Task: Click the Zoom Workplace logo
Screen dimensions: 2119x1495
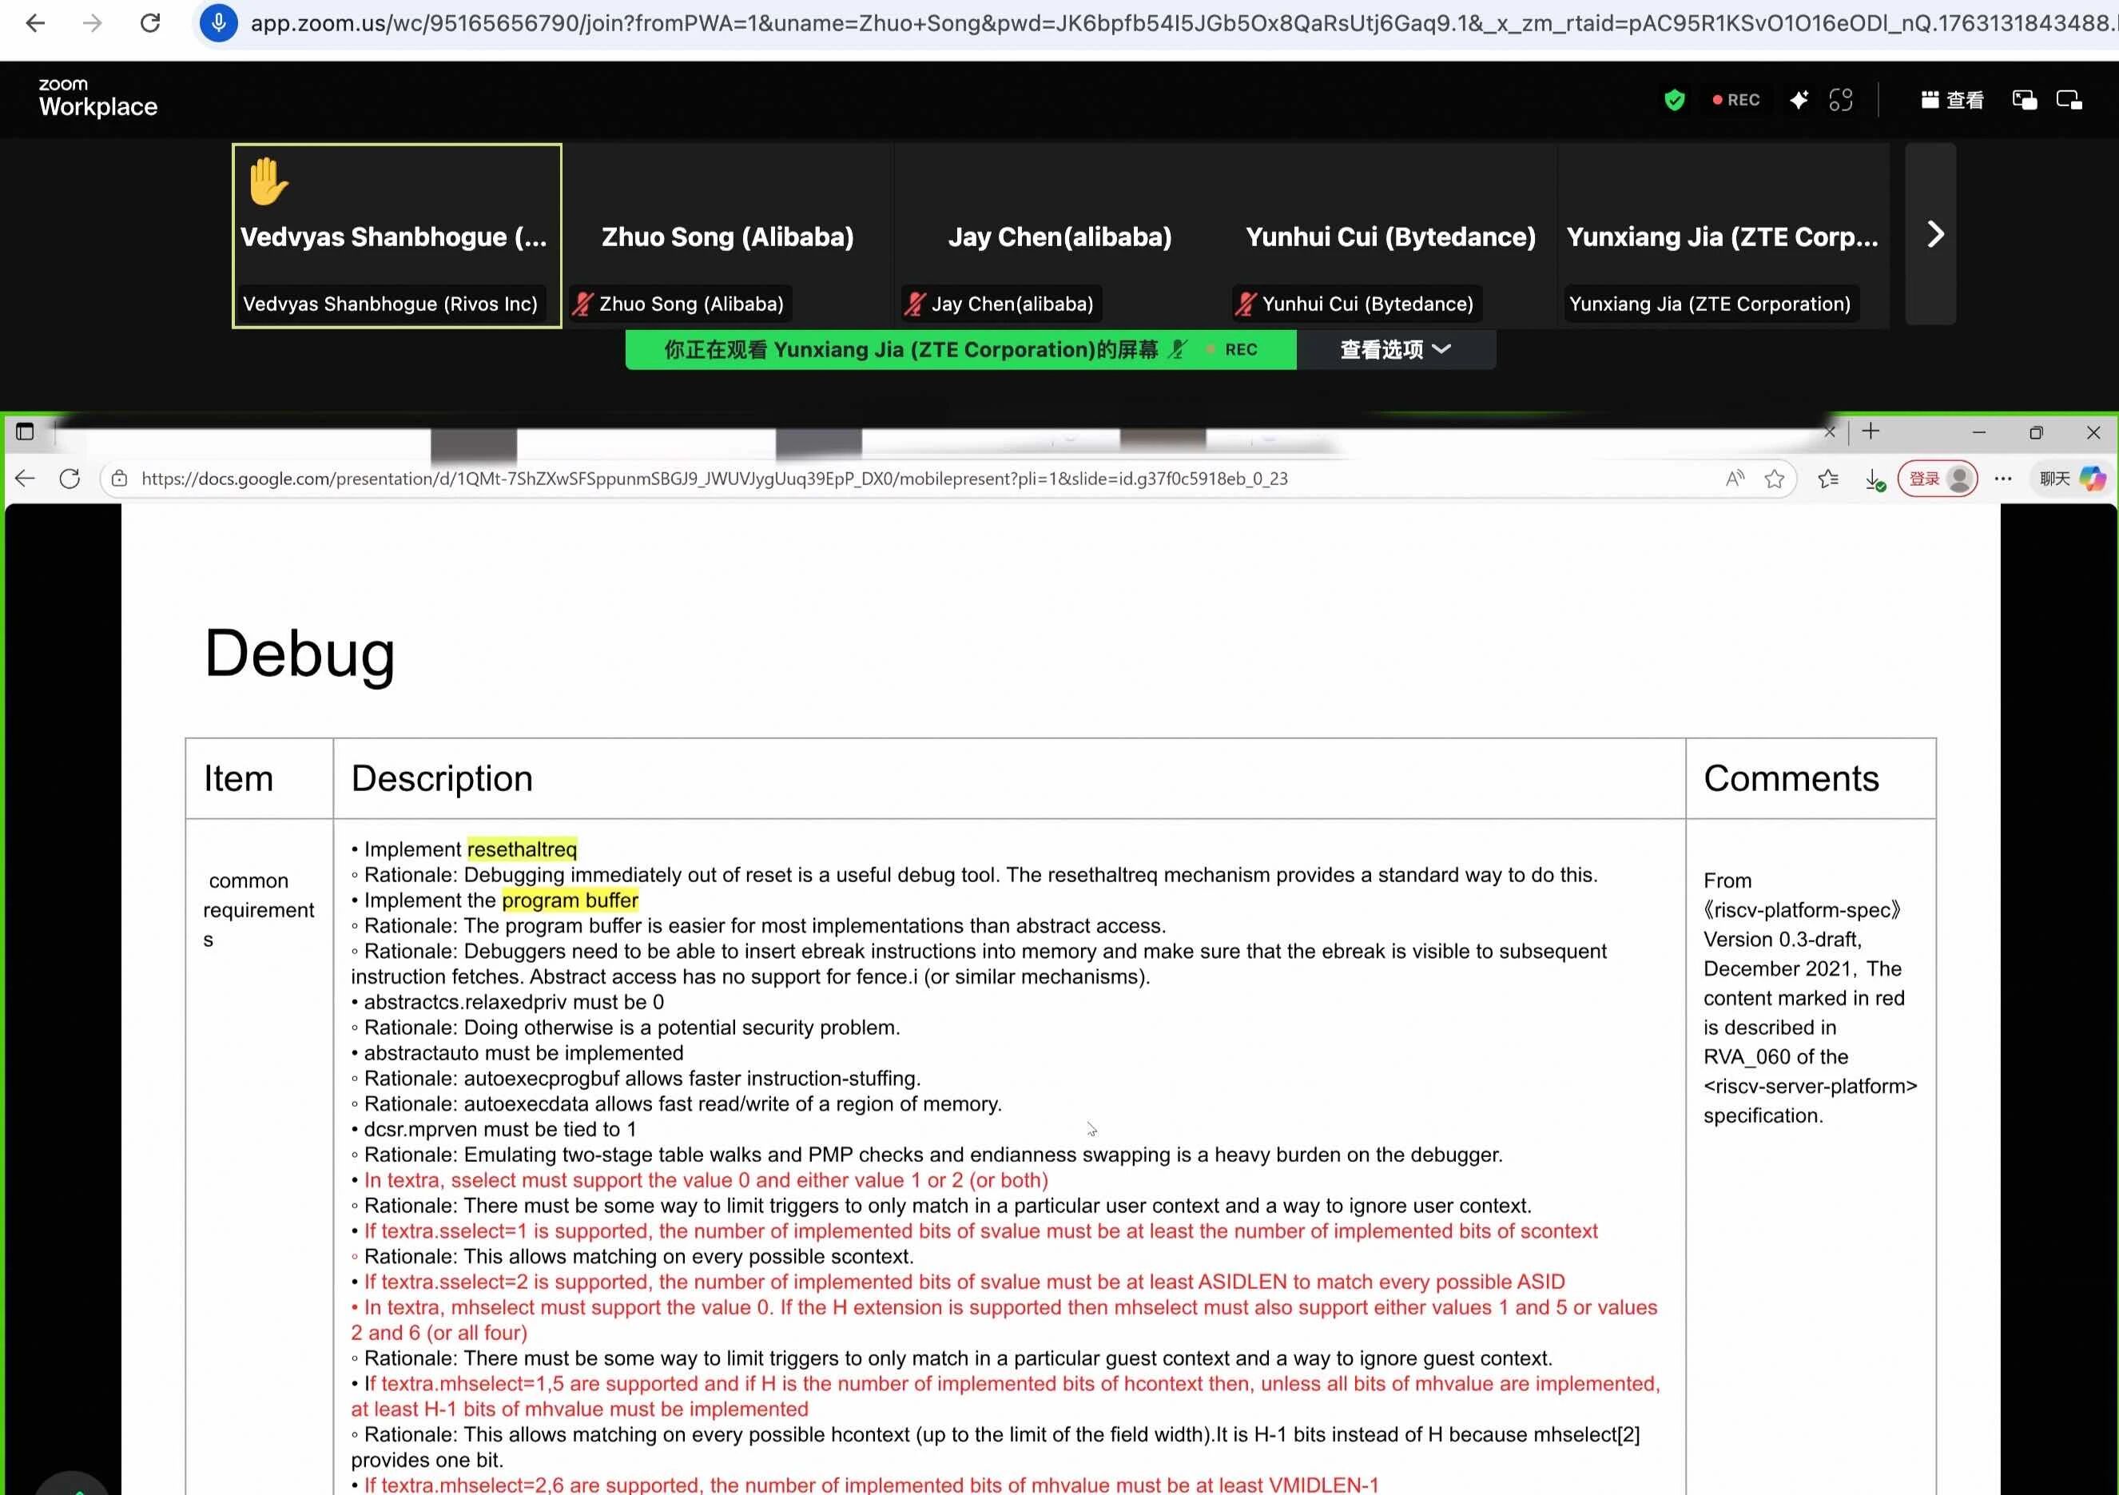Action: 97,97
